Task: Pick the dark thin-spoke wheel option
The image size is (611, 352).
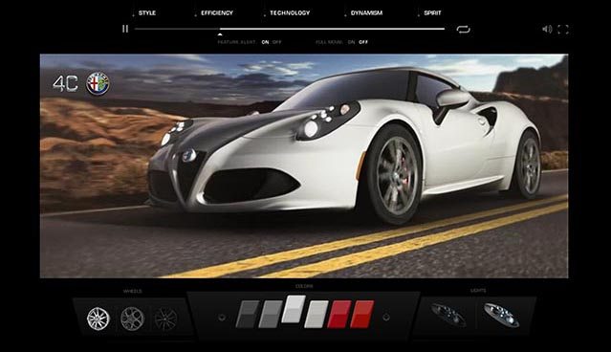Action: [165, 319]
